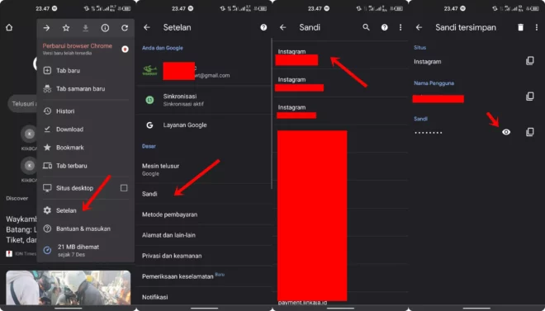Open Alamat dan lain-lain

coord(204,235)
